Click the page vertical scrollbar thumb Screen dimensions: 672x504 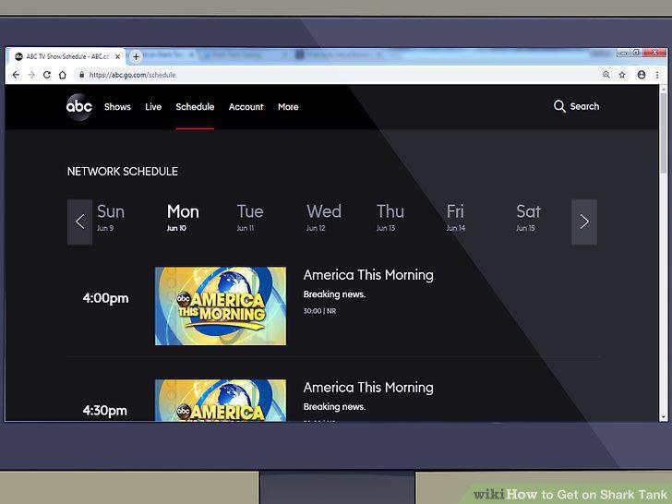pyautogui.click(x=664, y=131)
